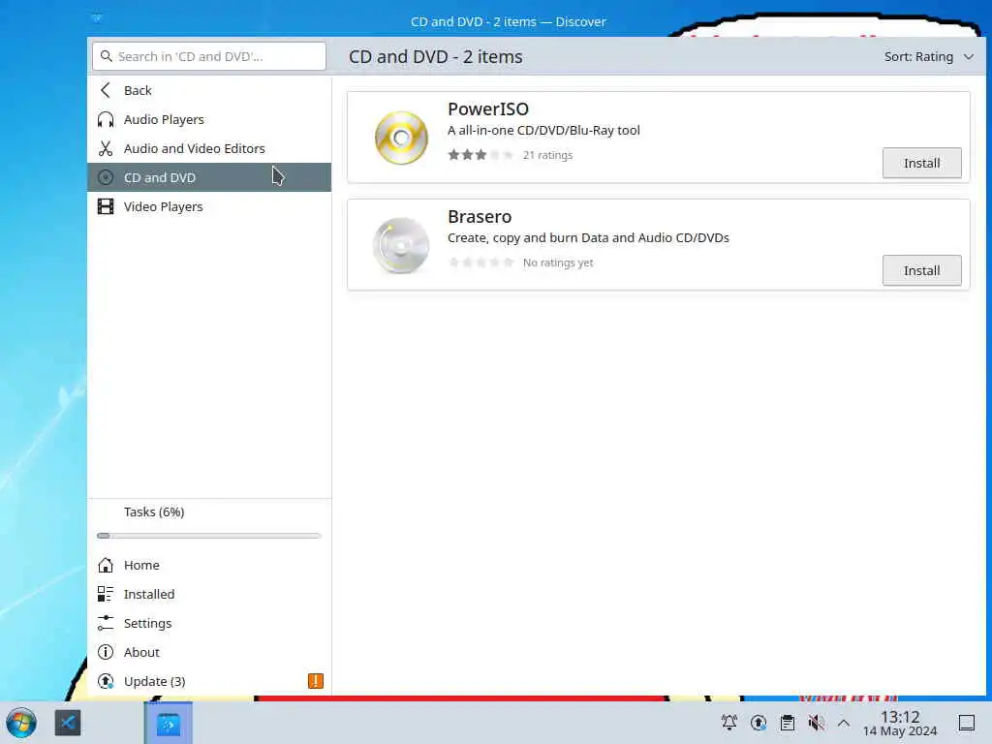Click the Home house icon
Image resolution: width=992 pixels, height=744 pixels.
pos(106,565)
